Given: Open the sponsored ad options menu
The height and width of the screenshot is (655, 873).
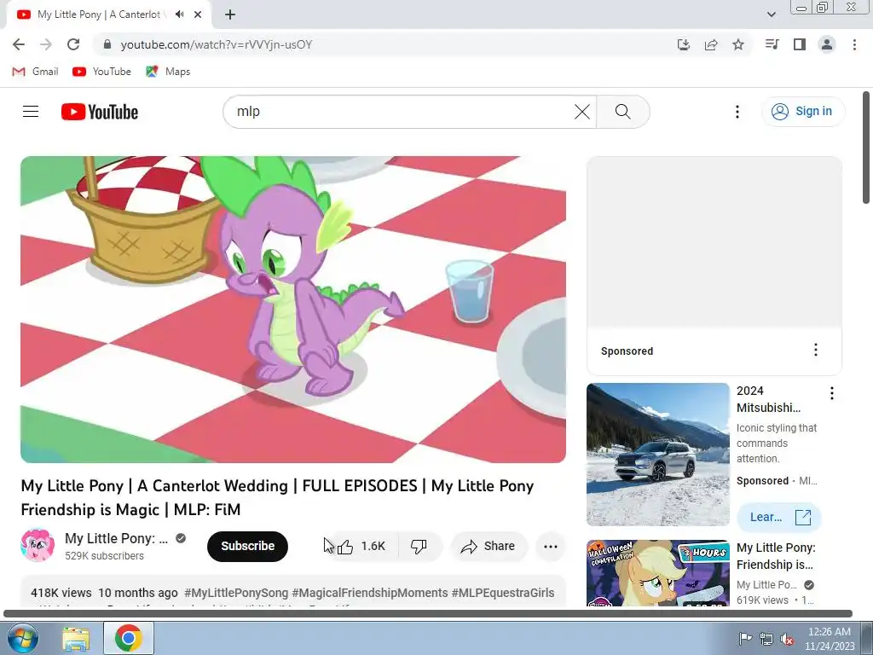Looking at the screenshot, I should (x=816, y=350).
